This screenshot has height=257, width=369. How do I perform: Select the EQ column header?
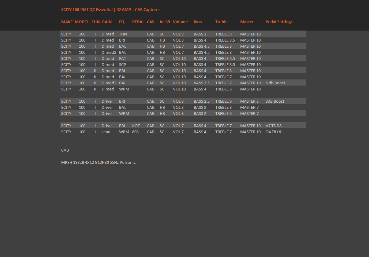(x=122, y=22)
